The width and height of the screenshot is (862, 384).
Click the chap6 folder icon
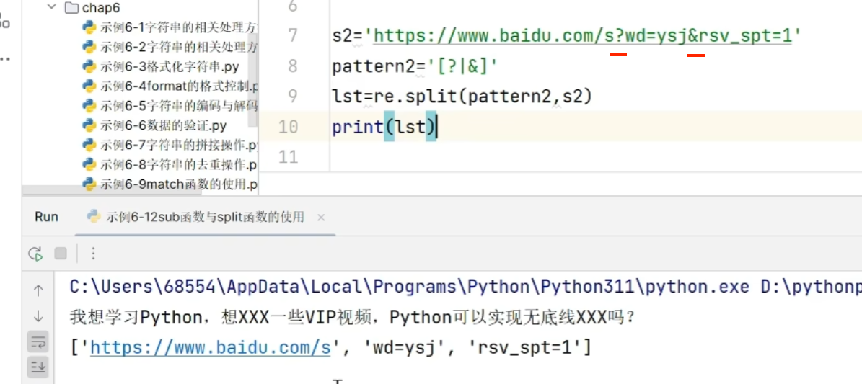coord(71,8)
